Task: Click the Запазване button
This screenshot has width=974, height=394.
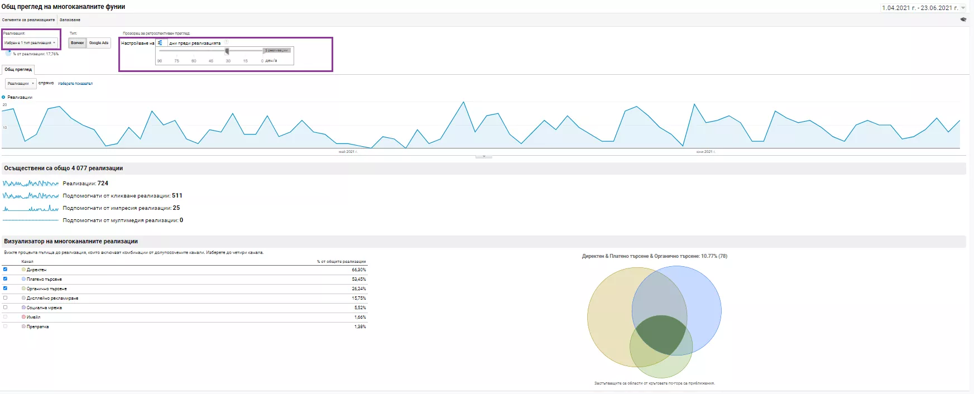Action: (x=70, y=20)
